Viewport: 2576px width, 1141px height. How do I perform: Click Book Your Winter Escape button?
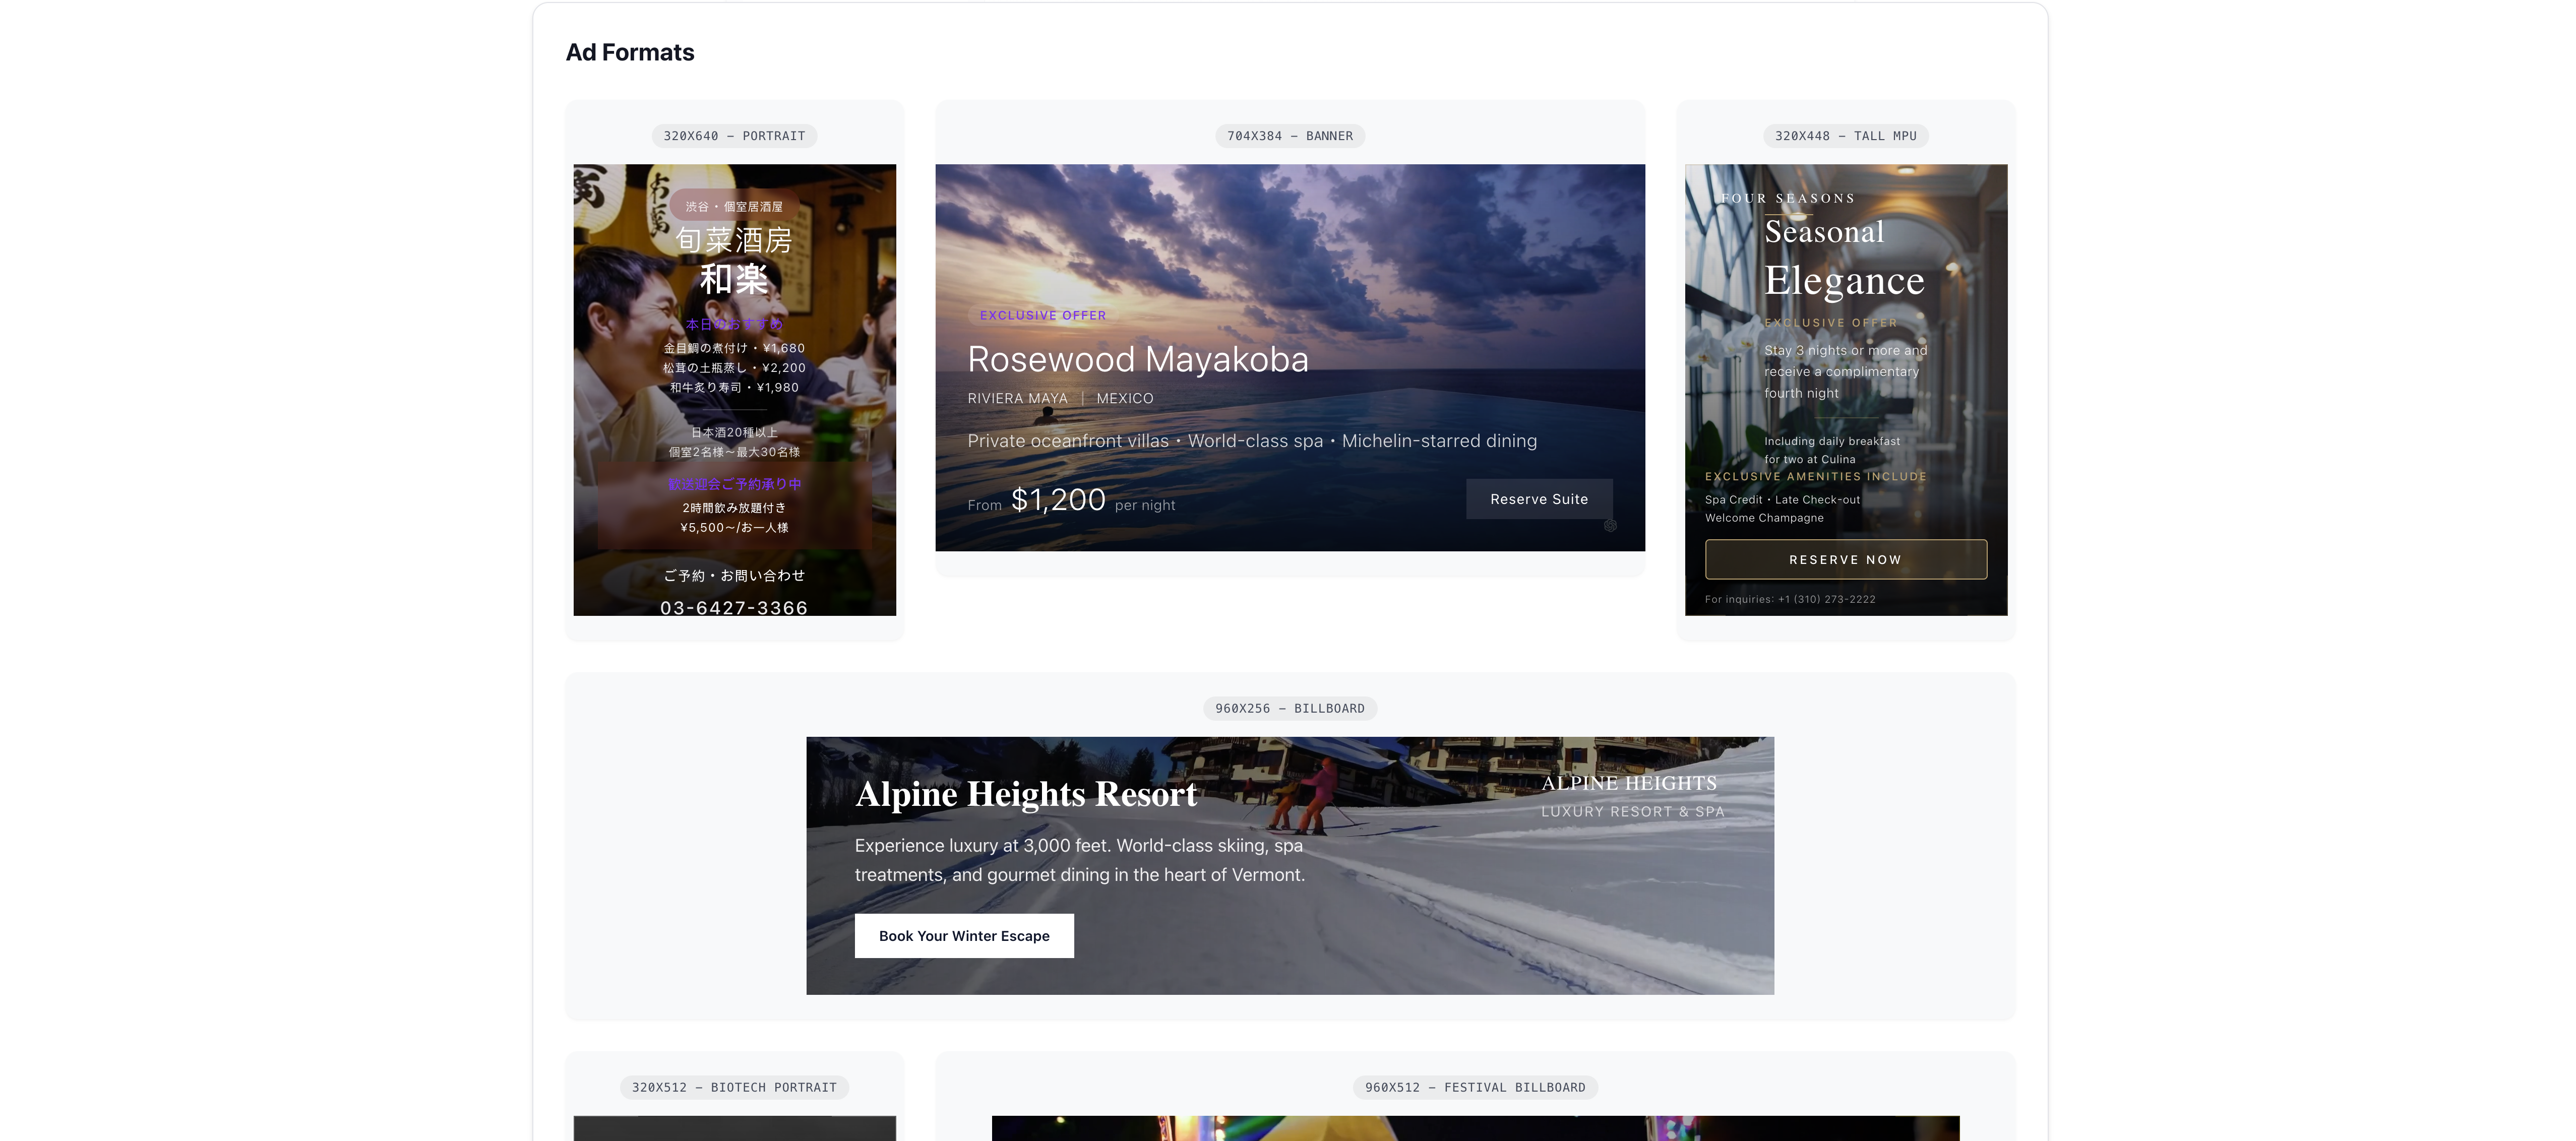[x=964, y=936]
